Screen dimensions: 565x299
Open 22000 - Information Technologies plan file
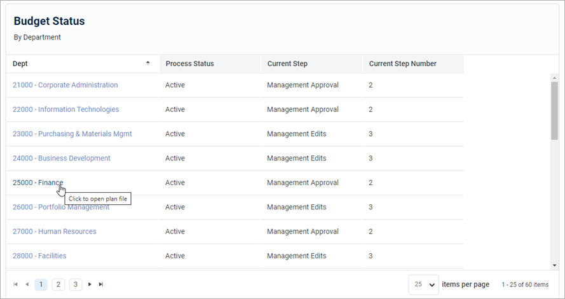65,109
